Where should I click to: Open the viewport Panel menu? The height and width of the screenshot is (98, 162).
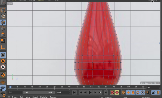pos(56,0)
